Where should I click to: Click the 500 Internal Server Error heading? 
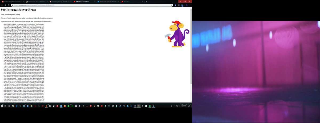pos(18,10)
